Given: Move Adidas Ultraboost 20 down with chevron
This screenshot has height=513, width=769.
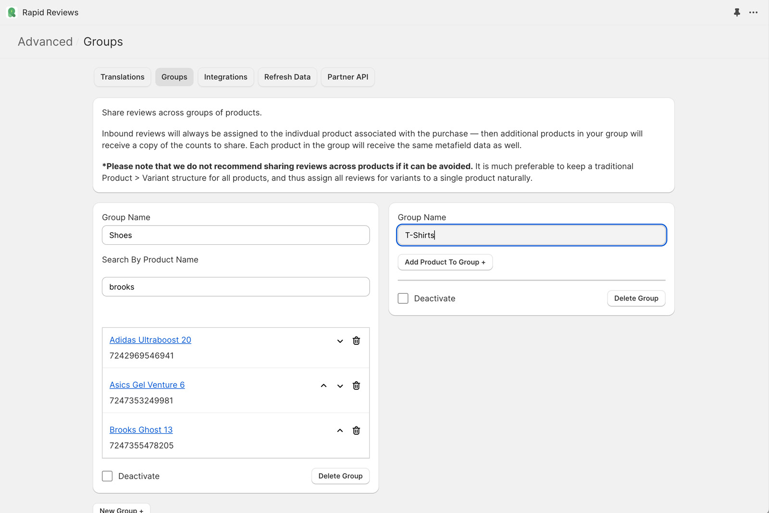Looking at the screenshot, I should pos(340,341).
